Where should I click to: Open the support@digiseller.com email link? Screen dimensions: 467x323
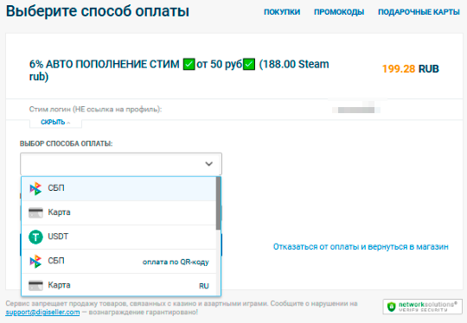coord(42,312)
